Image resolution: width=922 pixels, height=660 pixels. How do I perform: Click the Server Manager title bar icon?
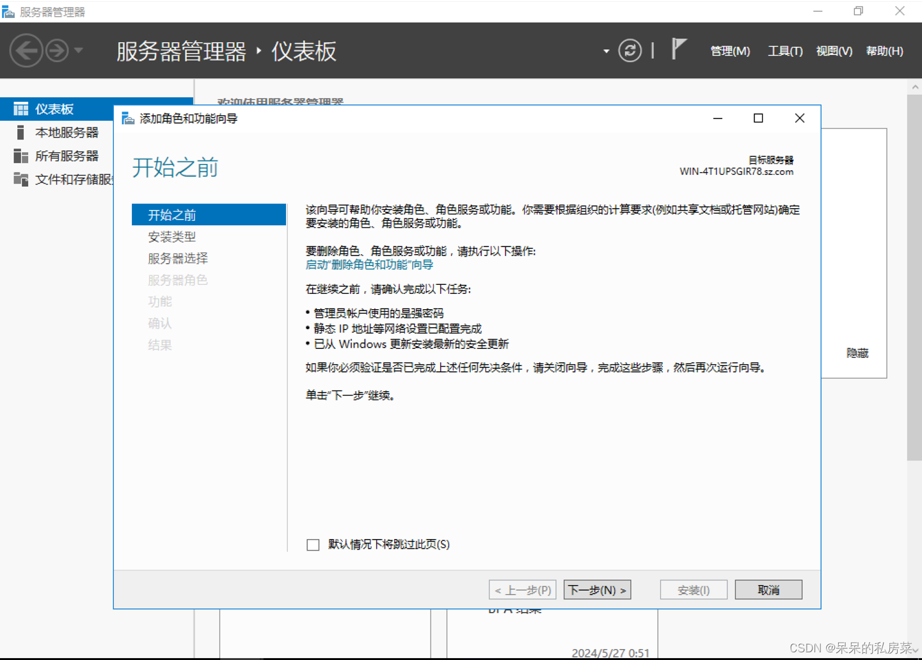coord(8,12)
